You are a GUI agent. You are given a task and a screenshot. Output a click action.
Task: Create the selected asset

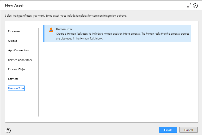[x=168, y=130]
